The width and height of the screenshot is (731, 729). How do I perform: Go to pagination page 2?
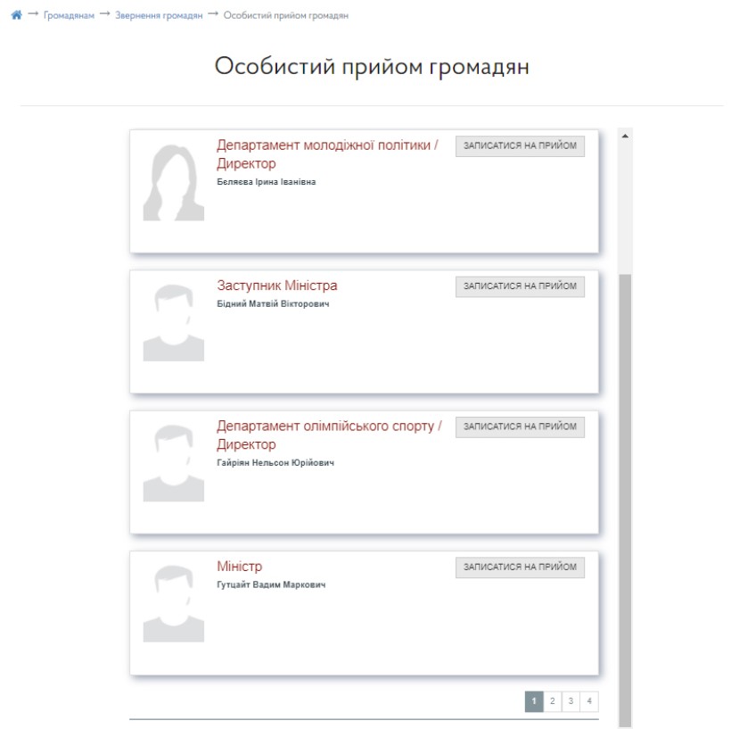coord(553,701)
